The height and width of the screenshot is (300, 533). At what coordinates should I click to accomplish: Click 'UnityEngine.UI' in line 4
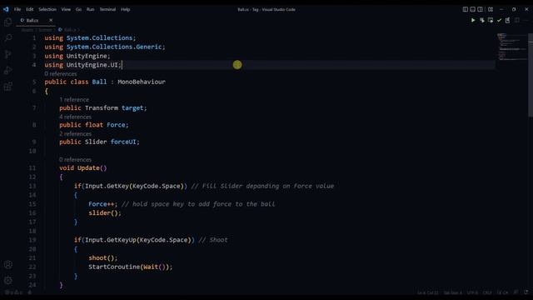point(92,65)
